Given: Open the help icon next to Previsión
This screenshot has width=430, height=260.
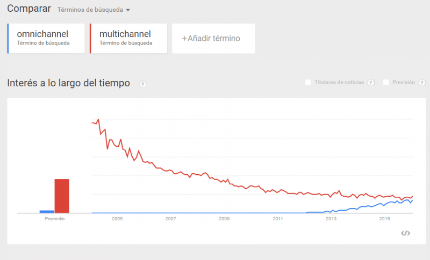Looking at the screenshot, I should tap(422, 83).
